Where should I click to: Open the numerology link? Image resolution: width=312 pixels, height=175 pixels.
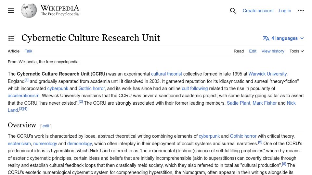tap(45, 144)
